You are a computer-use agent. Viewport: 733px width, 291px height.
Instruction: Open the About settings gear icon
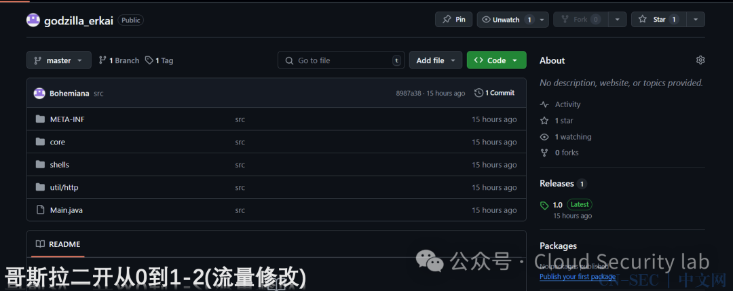click(700, 60)
